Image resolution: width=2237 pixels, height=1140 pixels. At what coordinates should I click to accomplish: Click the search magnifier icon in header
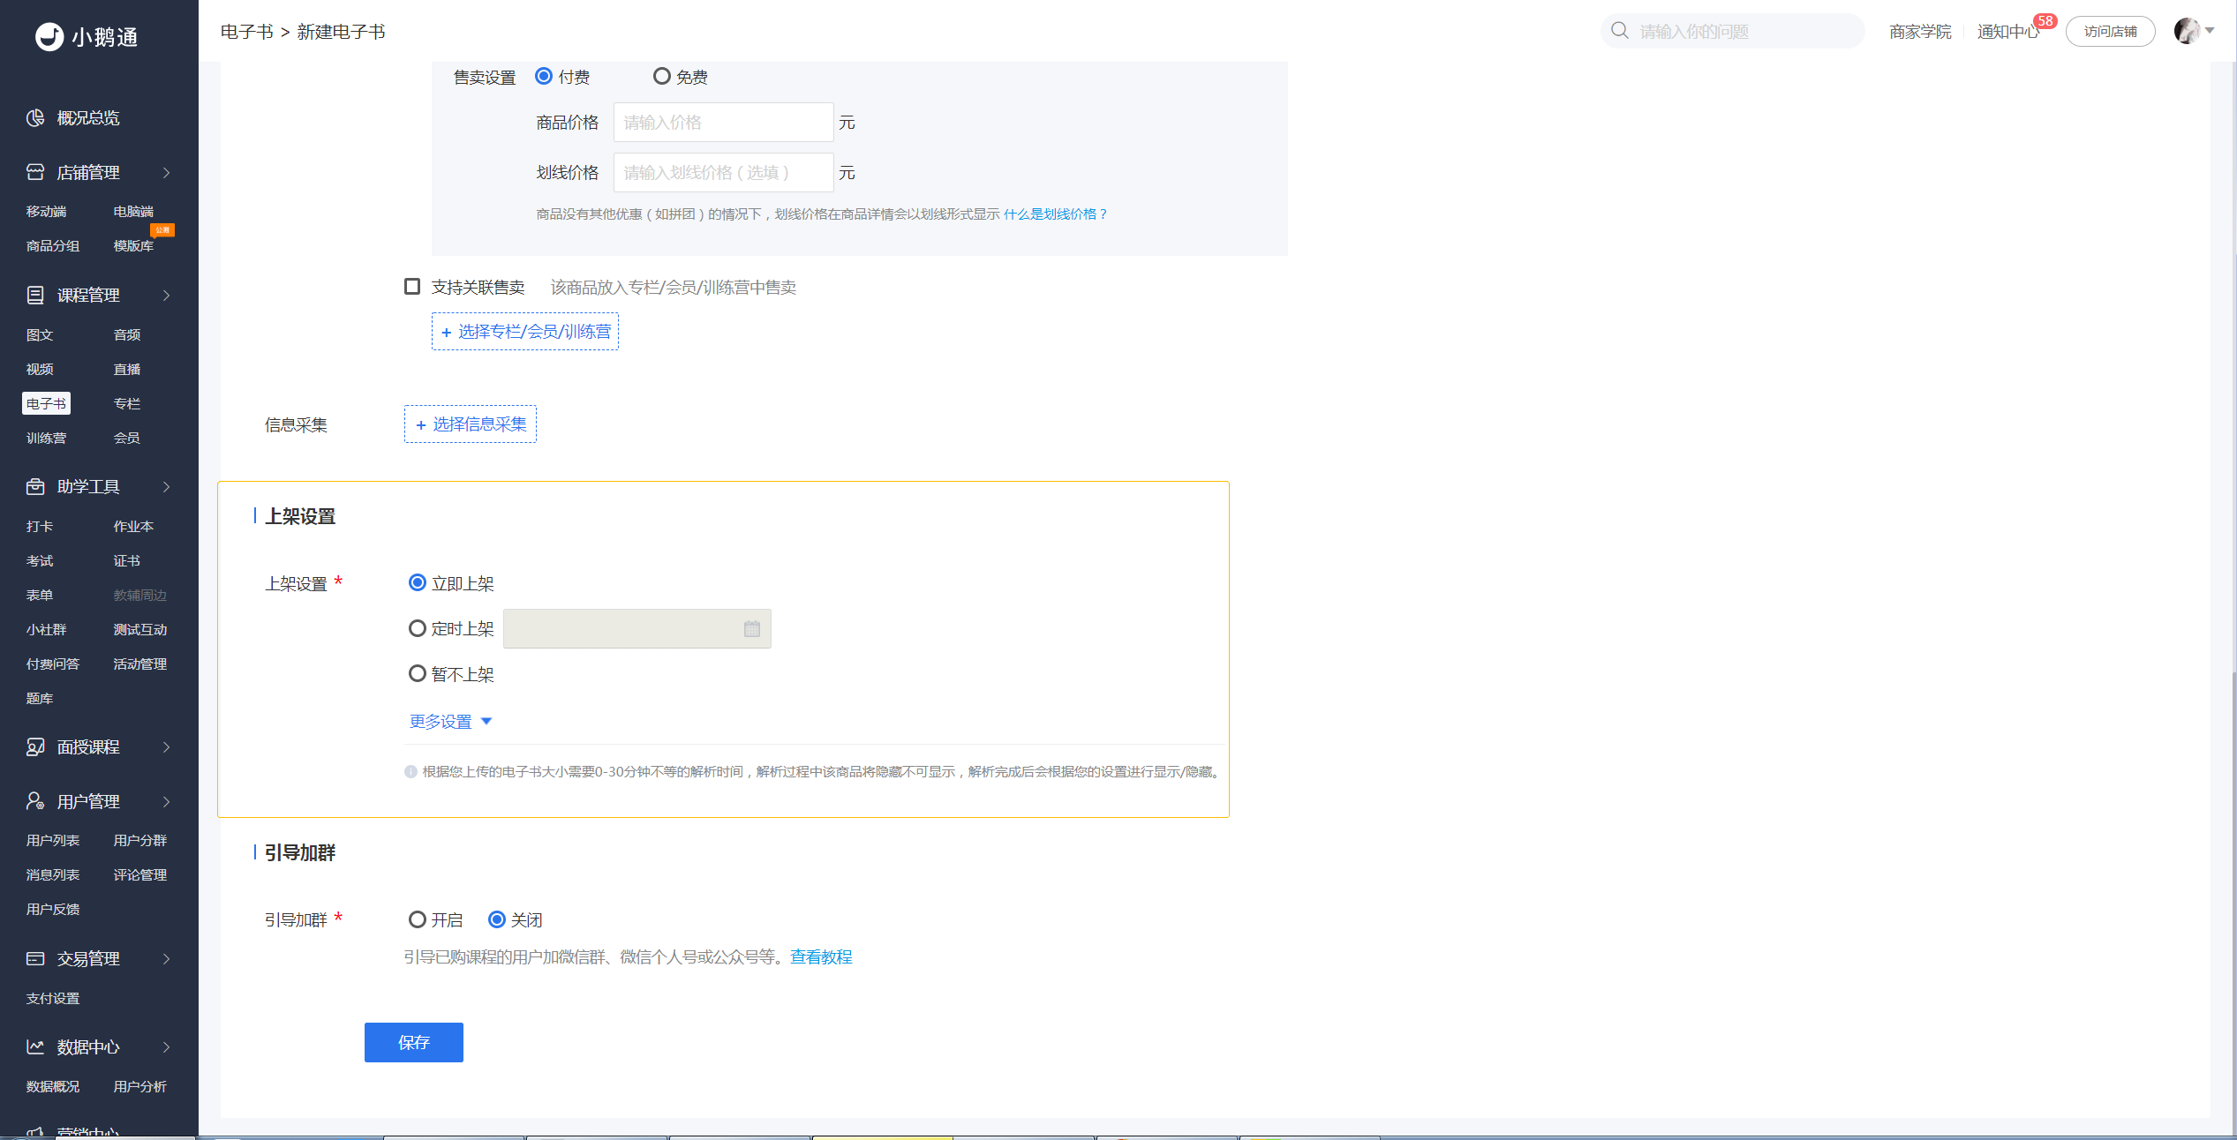(x=1619, y=31)
